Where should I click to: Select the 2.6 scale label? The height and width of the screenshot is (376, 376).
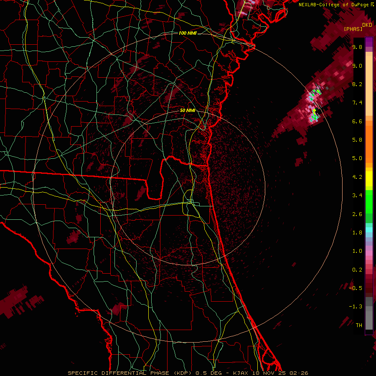point(357,214)
